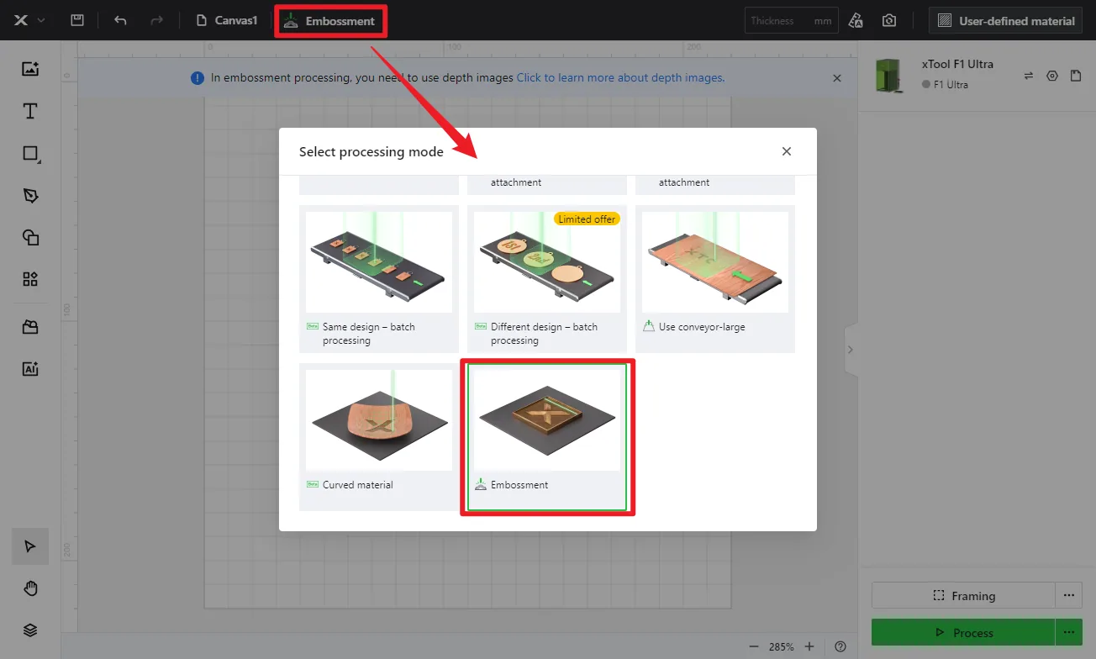Focus the material Thickness input field
The image size is (1096, 659).
click(x=791, y=21)
